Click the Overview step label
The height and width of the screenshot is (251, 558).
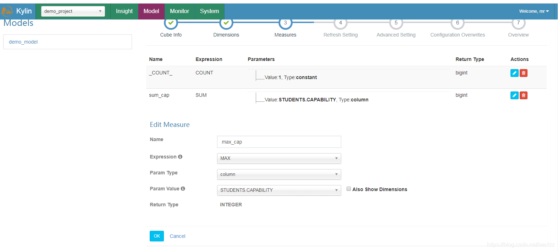pos(519,35)
